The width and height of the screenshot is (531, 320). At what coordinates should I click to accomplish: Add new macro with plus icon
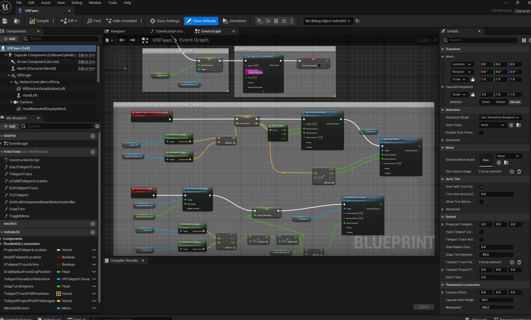93,224
